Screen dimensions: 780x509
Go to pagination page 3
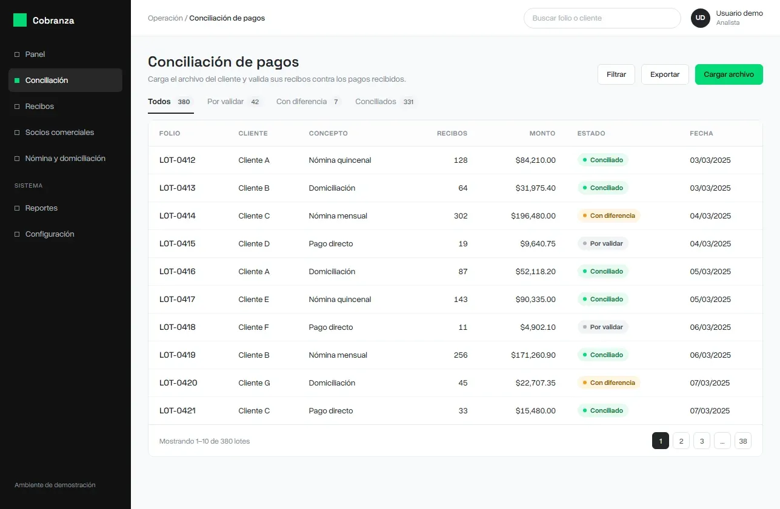[x=702, y=441]
